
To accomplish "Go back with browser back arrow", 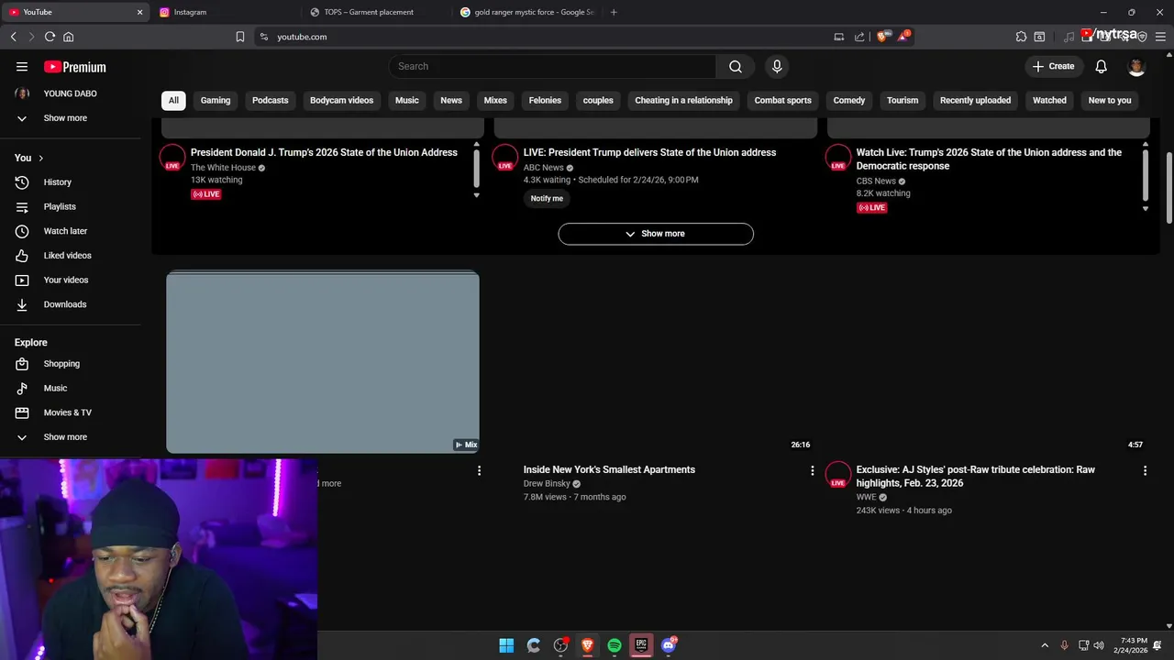I will (13, 37).
